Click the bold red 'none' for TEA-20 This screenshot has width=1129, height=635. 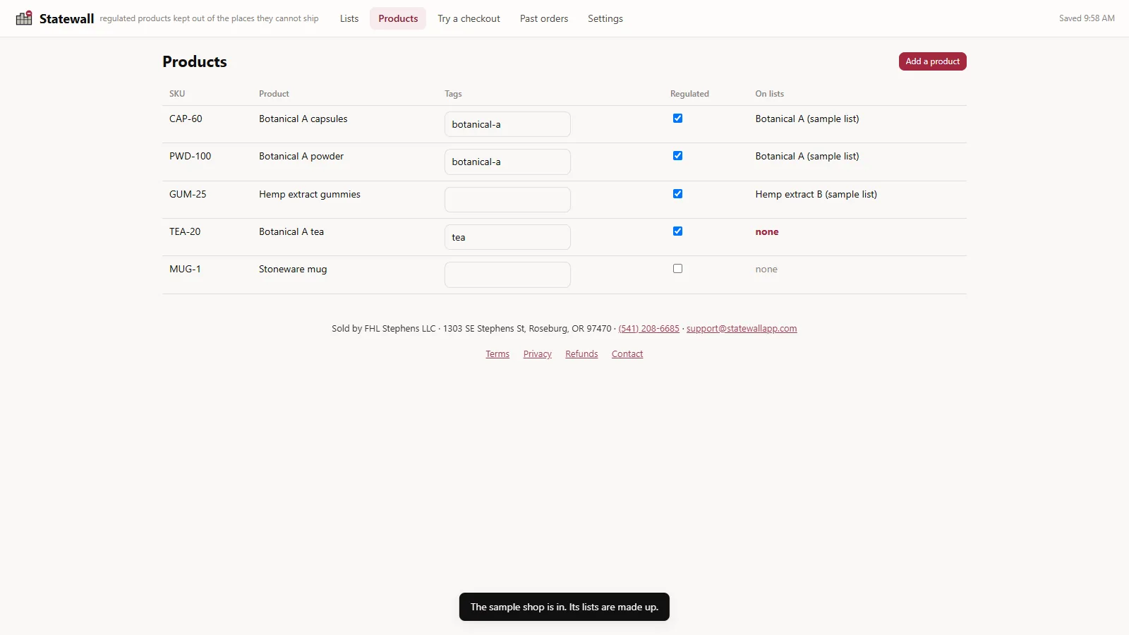(x=767, y=231)
